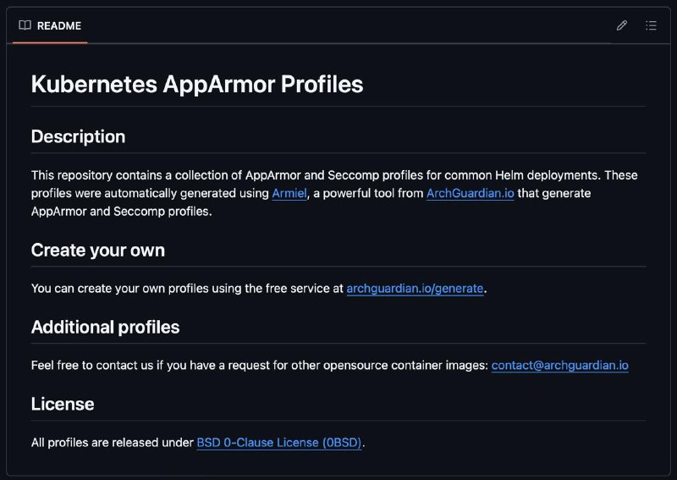The height and width of the screenshot is (480, 677).
Task: Follow the ArchGuardian.io link
Action: pos(471,193)
